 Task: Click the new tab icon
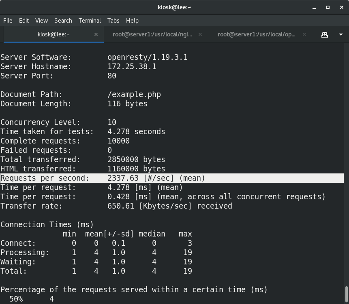[x=325, y=35]
